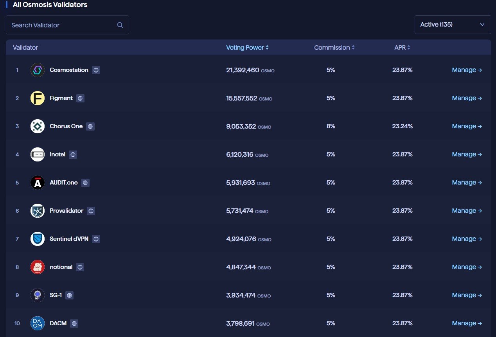The height and width of the screenshot is (337, 496).
Task: Open the Active (135) status dropdown
Action: coord(453,25)
